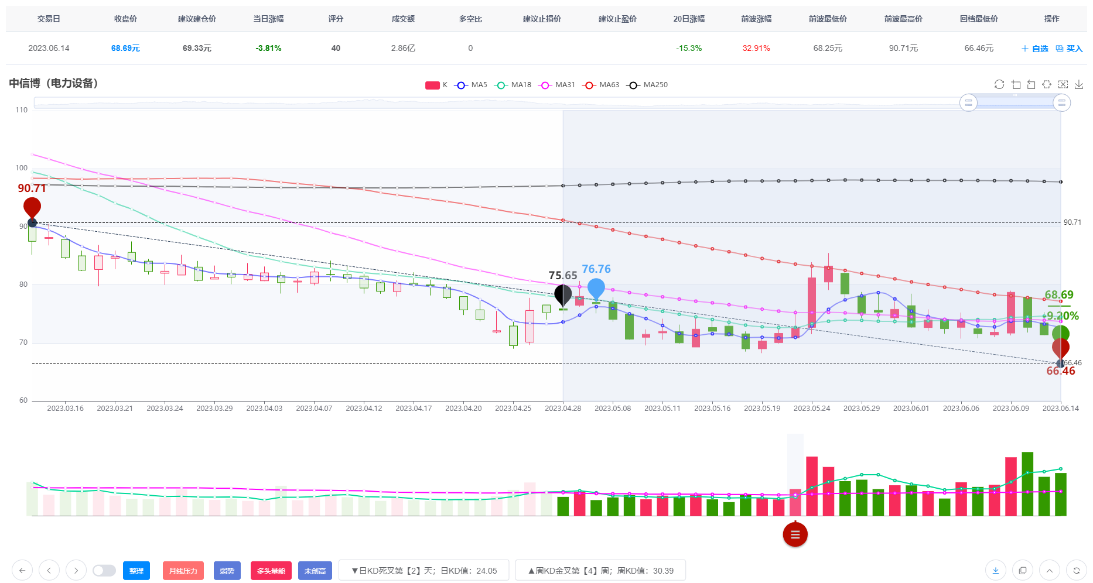Click the copy icon button at bottom right

1023,570
